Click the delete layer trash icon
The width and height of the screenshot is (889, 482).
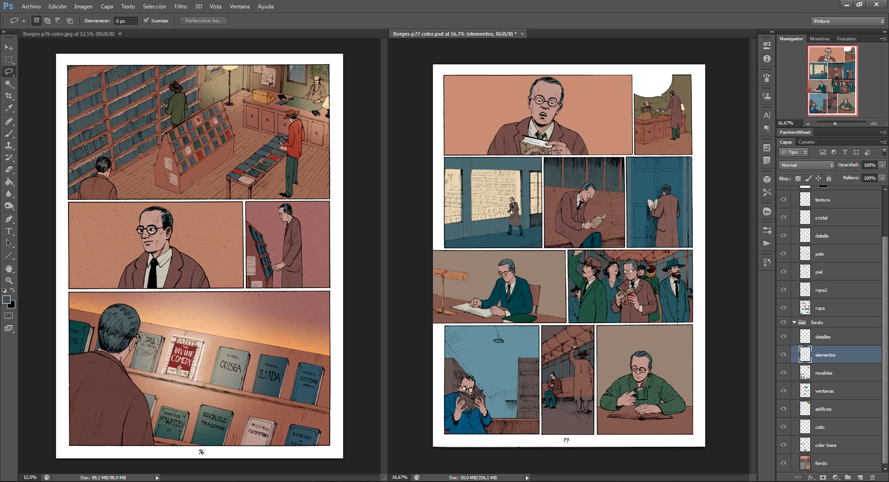point(873,477)
